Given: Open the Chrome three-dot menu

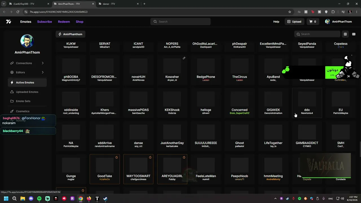Looking at the screenshot, I should [357, 12].
